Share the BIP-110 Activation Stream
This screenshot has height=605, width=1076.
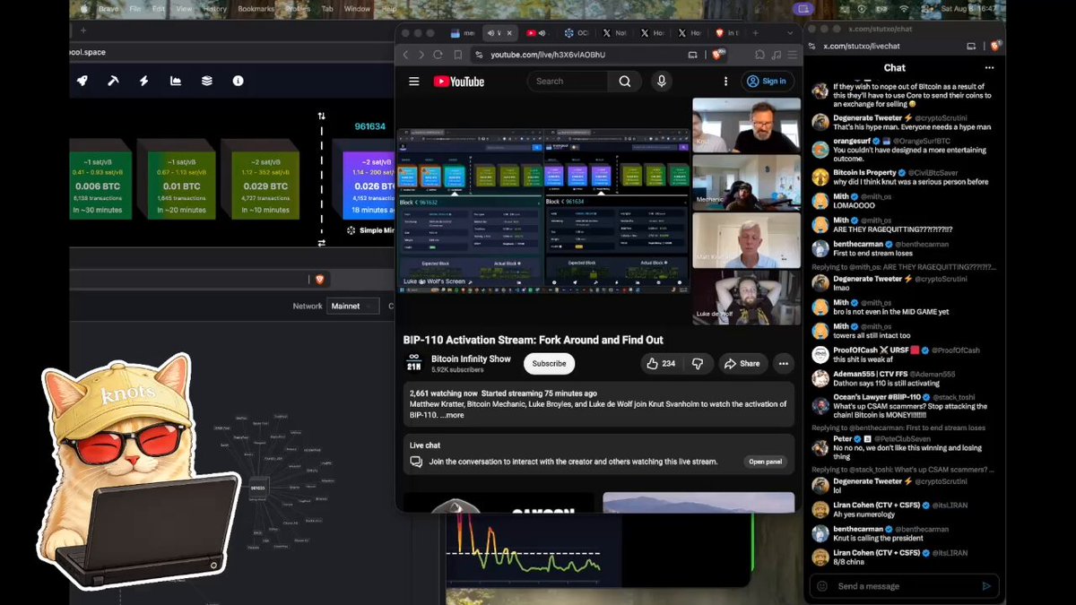[742, 363]
